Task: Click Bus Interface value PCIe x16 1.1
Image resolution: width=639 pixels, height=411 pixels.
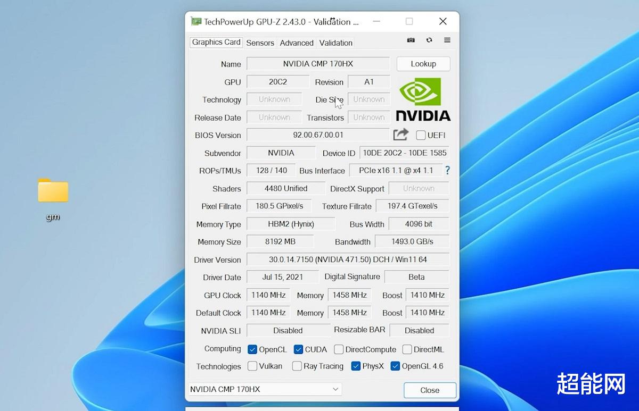Action: tap(396, 171)
